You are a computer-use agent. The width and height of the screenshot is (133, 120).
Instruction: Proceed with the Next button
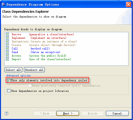click(x=68, y=113)
